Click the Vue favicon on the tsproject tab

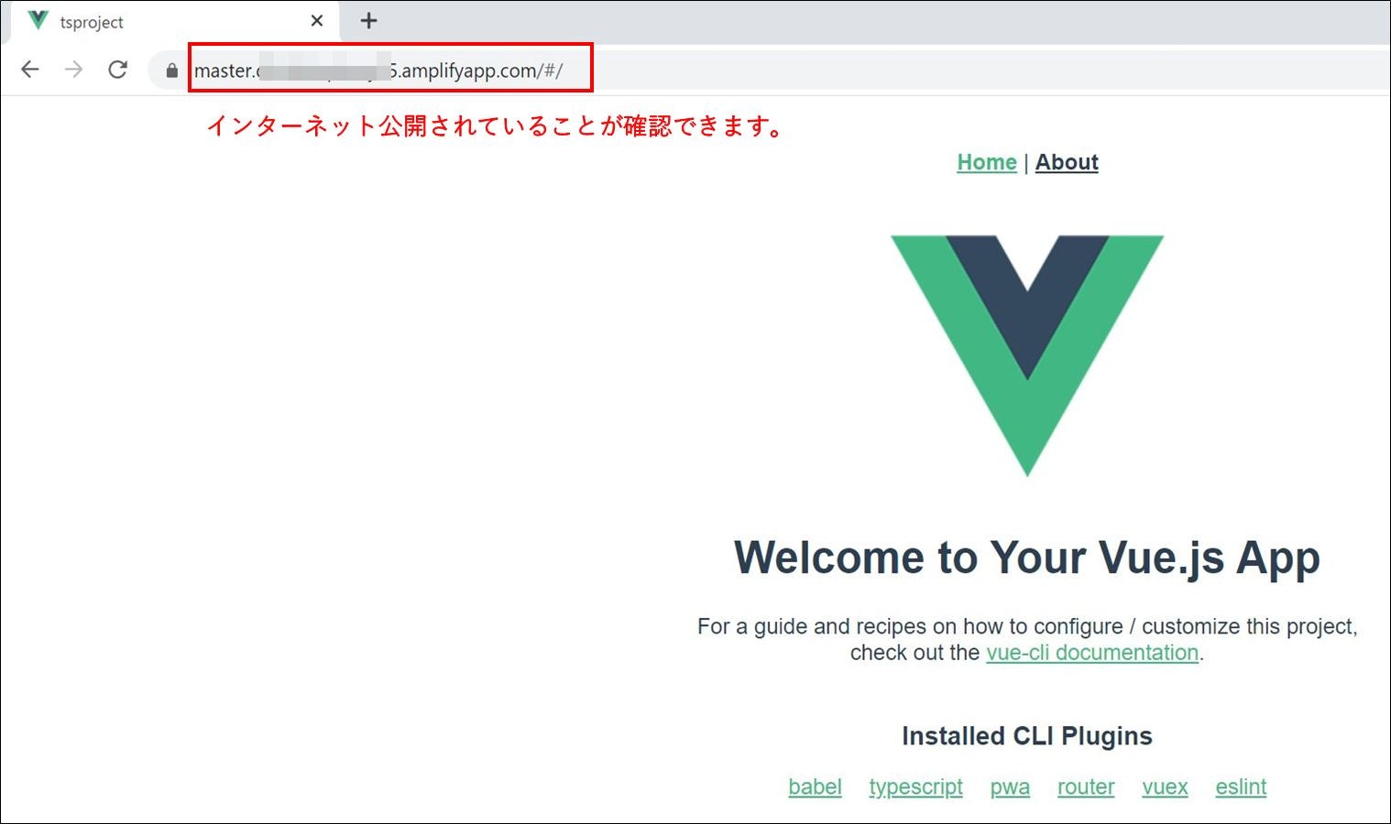tap(37, 20)
